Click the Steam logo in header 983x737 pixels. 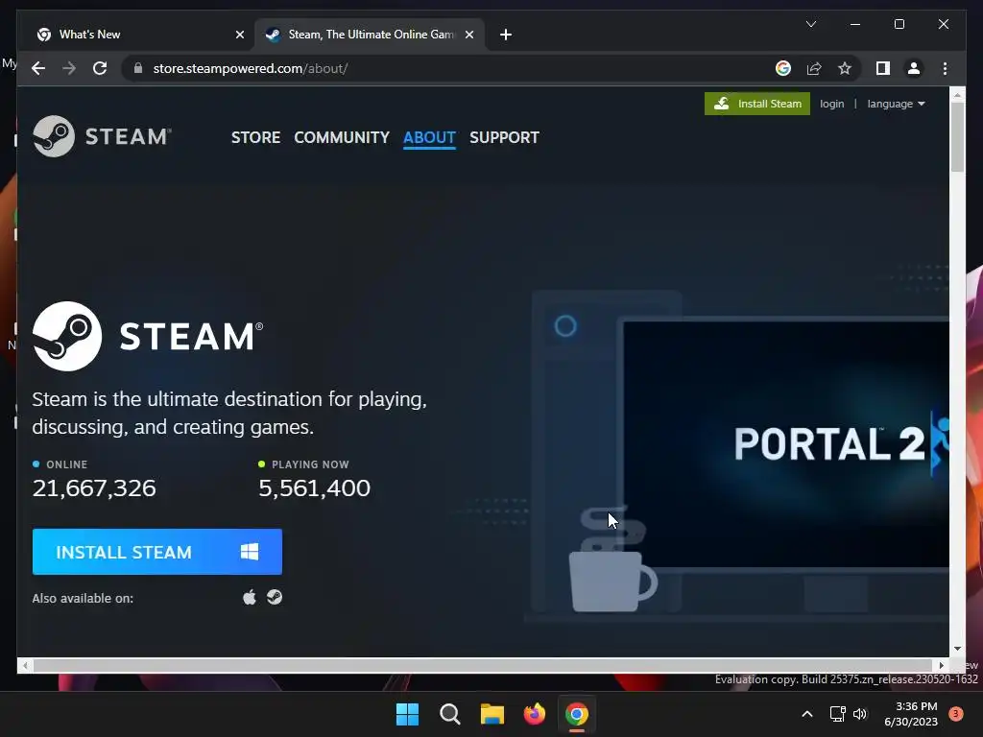(x=102, y=136)
